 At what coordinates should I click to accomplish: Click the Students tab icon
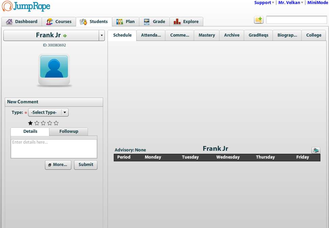83,22
